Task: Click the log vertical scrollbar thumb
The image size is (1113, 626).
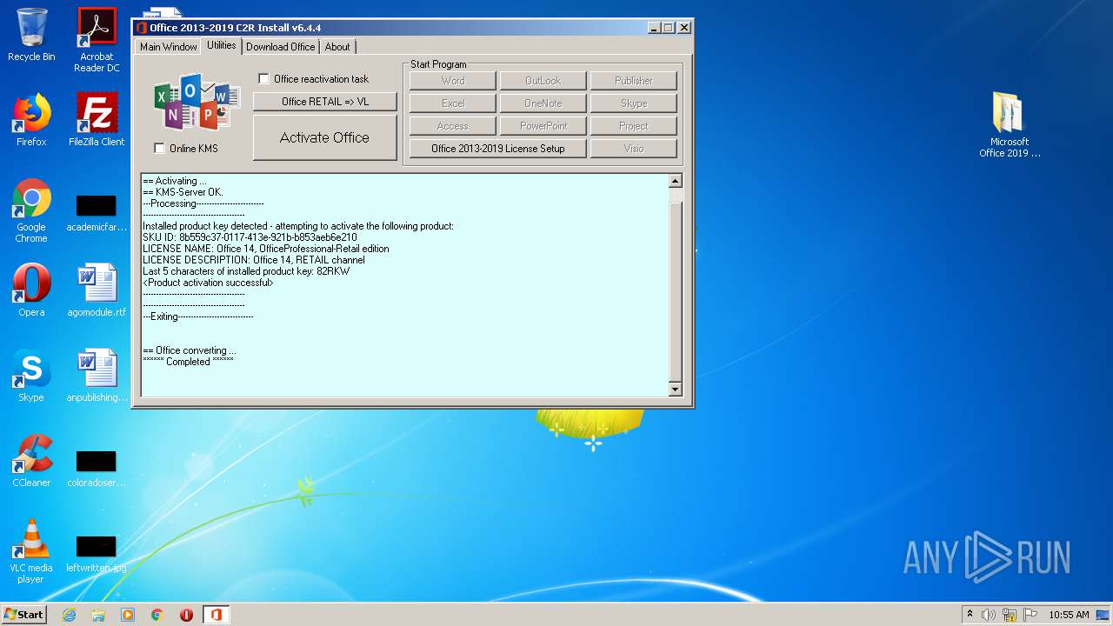Action: pos(676,291)
